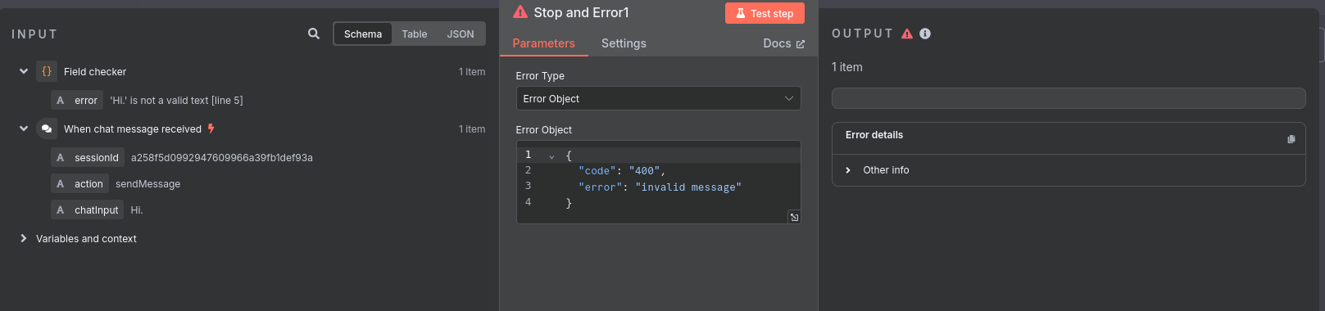The width and height of the screenshot is (1325, 311).
Task: Expand the Error Object code editor icon
Action: tap(794, 217)
